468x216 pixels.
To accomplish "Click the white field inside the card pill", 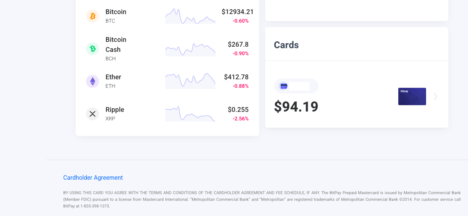I will [300, 86].
